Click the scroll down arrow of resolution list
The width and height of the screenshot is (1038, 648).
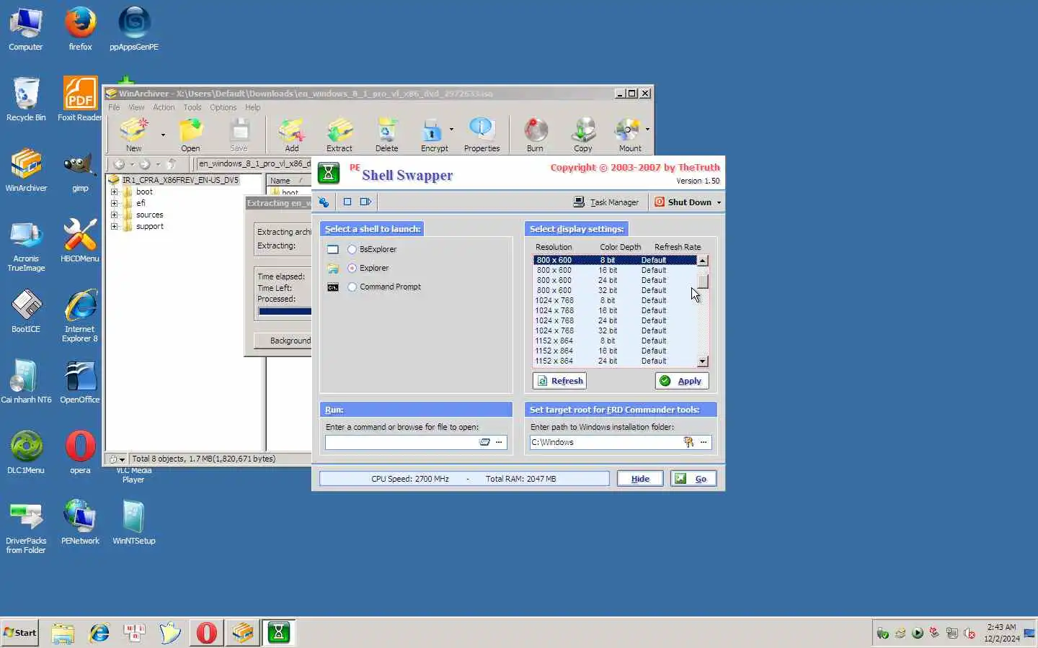703,361
